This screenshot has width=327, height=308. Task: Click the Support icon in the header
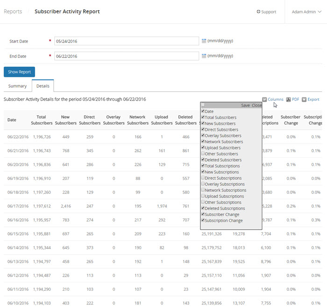(x=258, y=12)
